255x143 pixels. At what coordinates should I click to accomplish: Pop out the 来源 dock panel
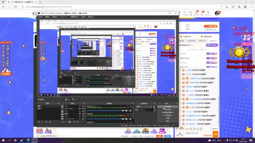coord(84,104)
